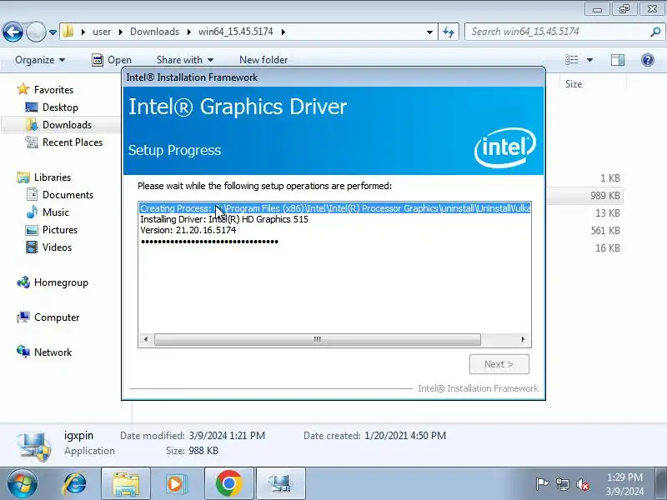The image size is (667, 500).
Task: Open the Organize menu
Action: coord(40,60)
